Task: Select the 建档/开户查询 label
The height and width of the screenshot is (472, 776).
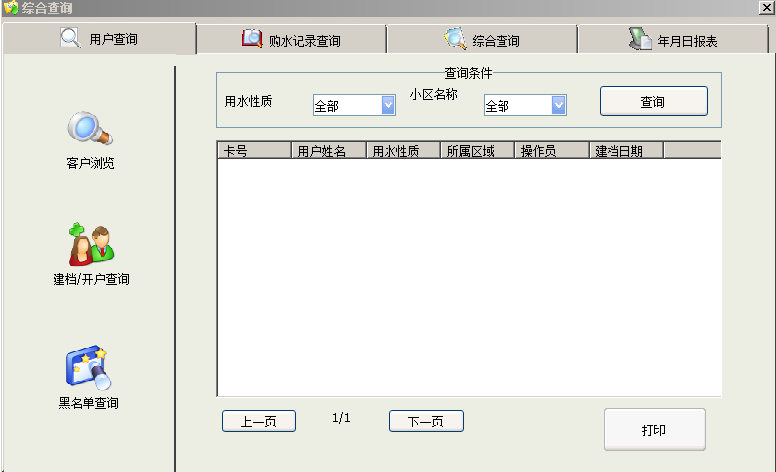Action: tap(91, 279)
